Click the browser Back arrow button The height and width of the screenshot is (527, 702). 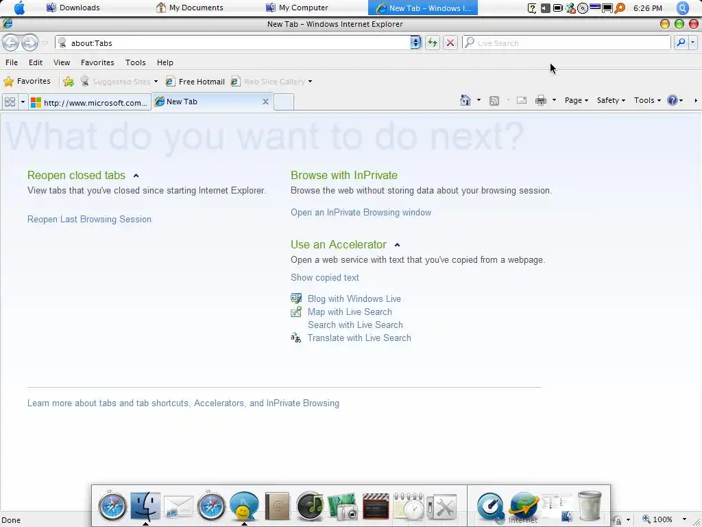click(11, 43)
